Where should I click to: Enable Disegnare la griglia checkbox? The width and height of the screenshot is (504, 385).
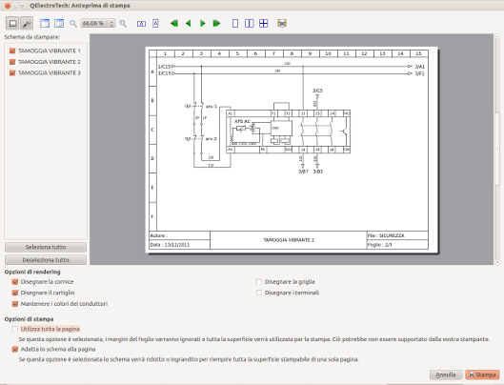[259, 282]
